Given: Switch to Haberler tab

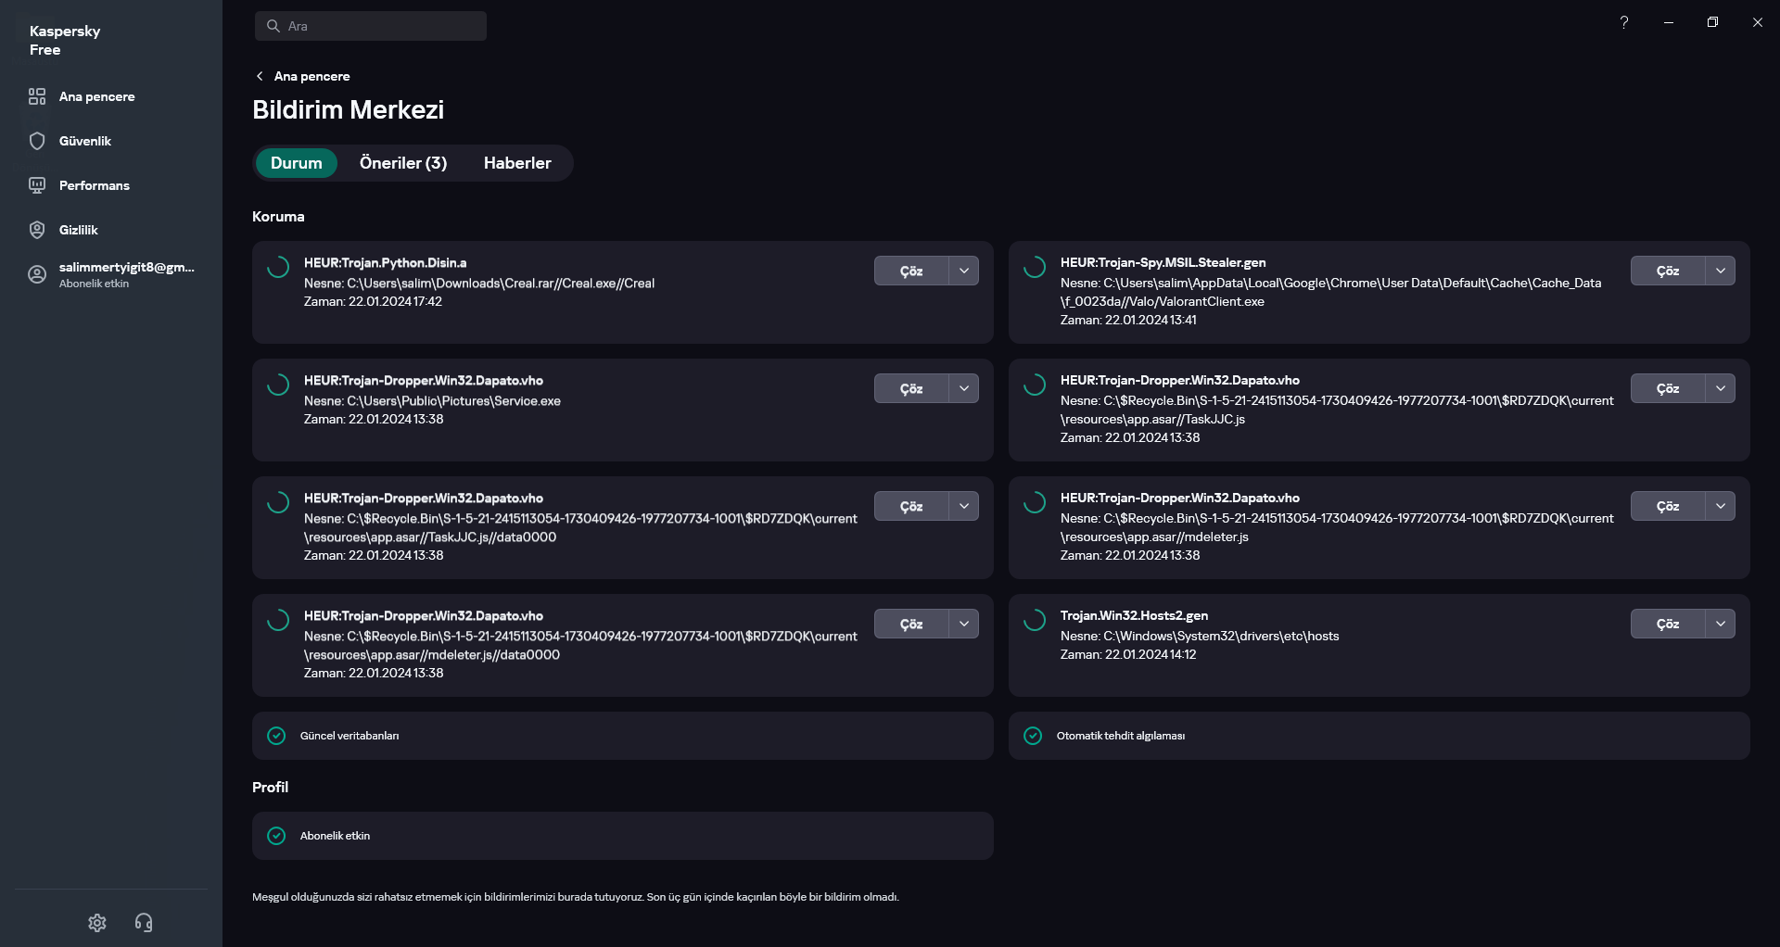Looking at the screenshot, I should click(517, 163).
